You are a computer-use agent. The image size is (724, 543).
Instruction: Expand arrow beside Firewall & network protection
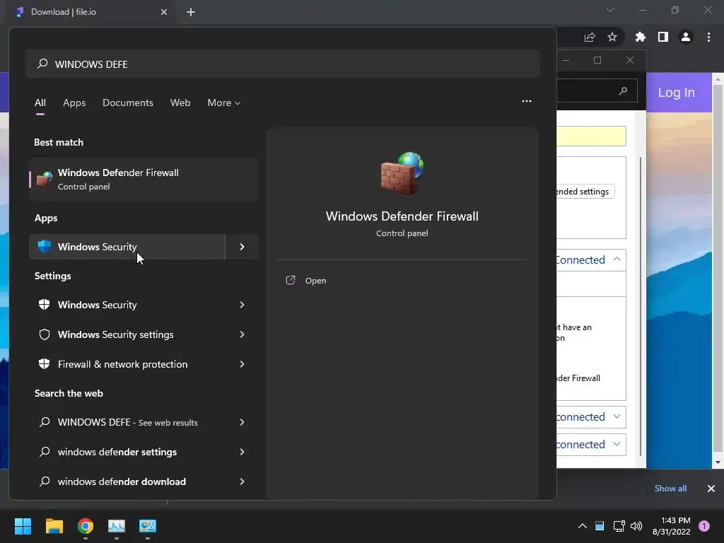click(242, 364)
